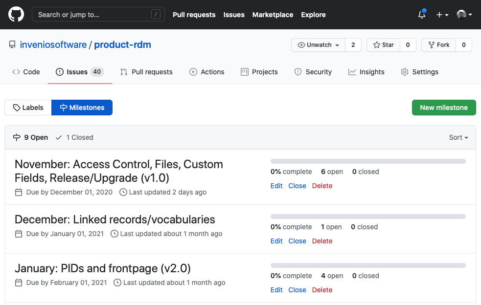Click the New milestone button
This screenshot has height=305, width=481.
point(444,108)
